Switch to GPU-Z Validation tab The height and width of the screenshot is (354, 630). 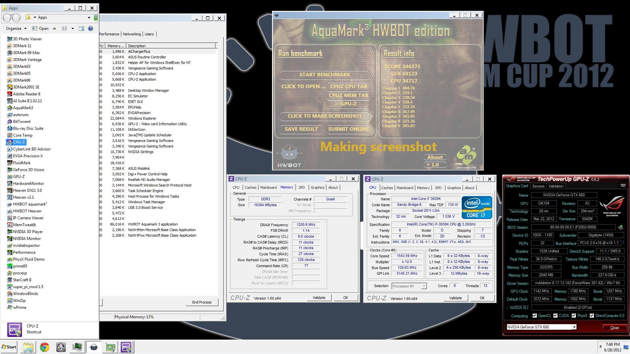tap(556, 186)
